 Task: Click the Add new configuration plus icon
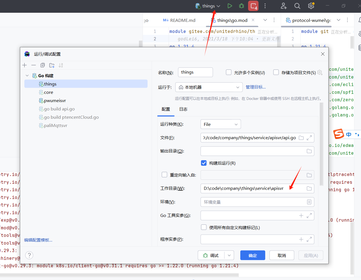[25, 65]
